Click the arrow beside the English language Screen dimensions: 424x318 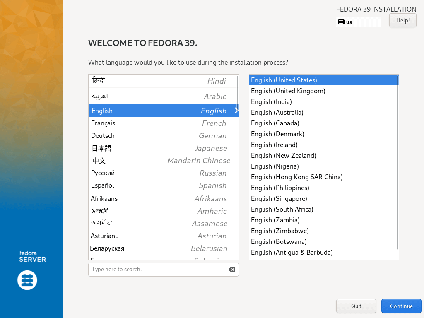[236, 111]
